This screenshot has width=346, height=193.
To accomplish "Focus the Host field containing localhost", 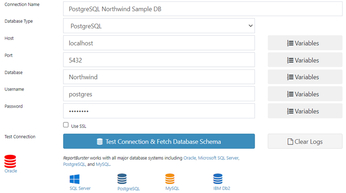I will pyautogui.click(x=159, y=43).
